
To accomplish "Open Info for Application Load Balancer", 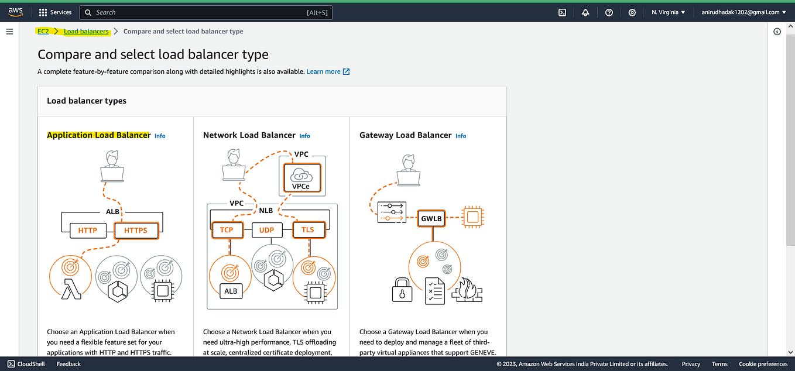I will click(159, 136).
